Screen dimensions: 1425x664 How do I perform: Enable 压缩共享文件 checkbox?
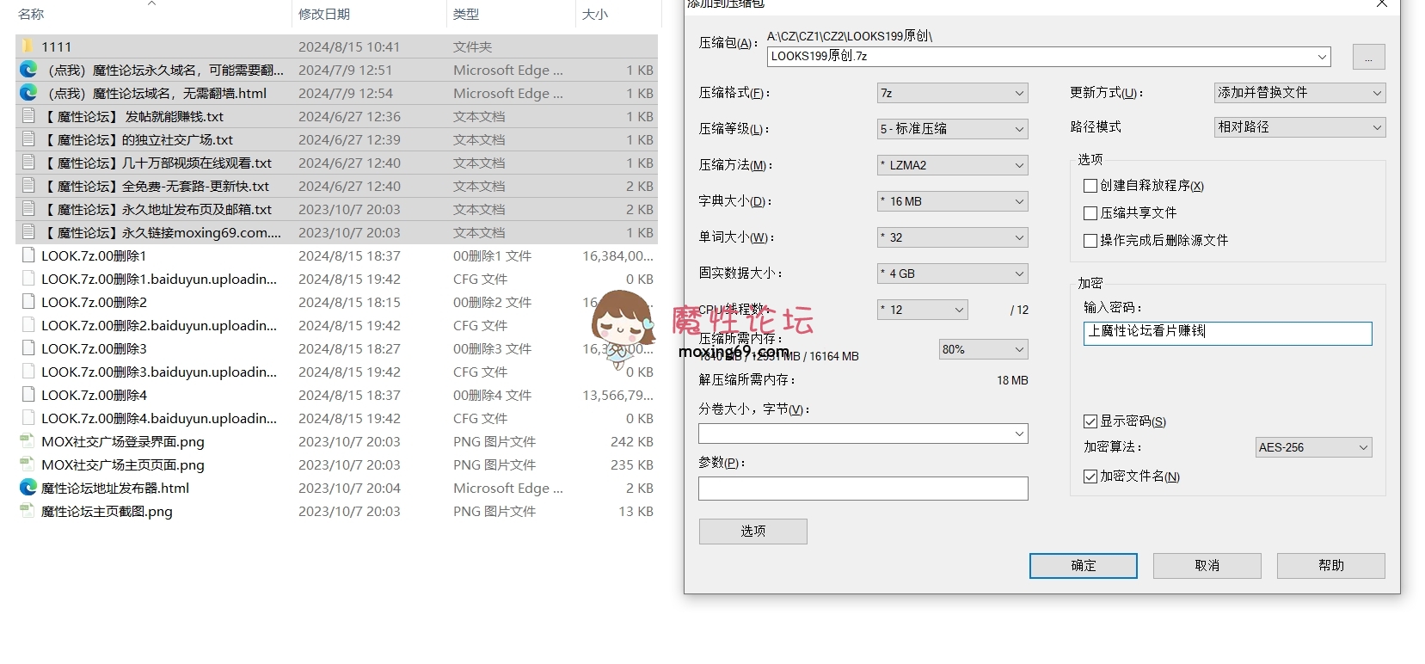[1090, 213]
